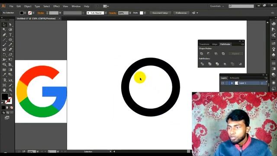Click the Merge pathfinder icon
Screen dimensions: 277x156
coord(217,64)
